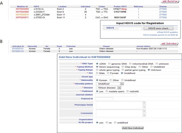
Task: Set sex to Female
Action: tap(108, 73)
